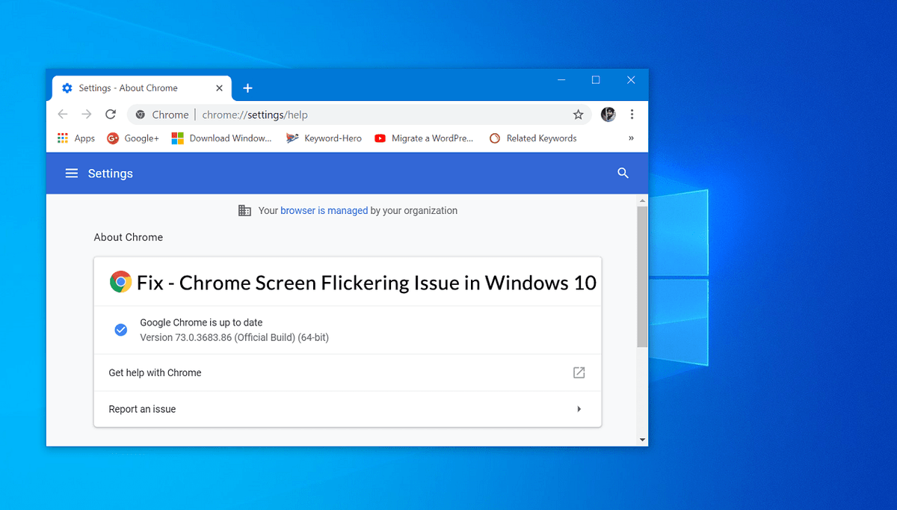Viewport: 897px width, 510px height.
Task: Click the Version 73.0.3683.86 text
Action: 234,337
